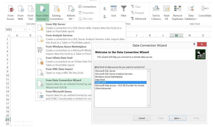215x127 pixels.
Task: Click the From Access icon
Action: pos(10,9)
